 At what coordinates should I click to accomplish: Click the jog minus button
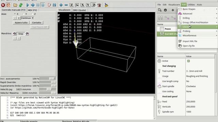click(14, 18)
